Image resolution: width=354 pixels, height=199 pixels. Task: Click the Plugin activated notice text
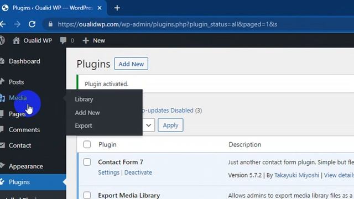point(107,84)
